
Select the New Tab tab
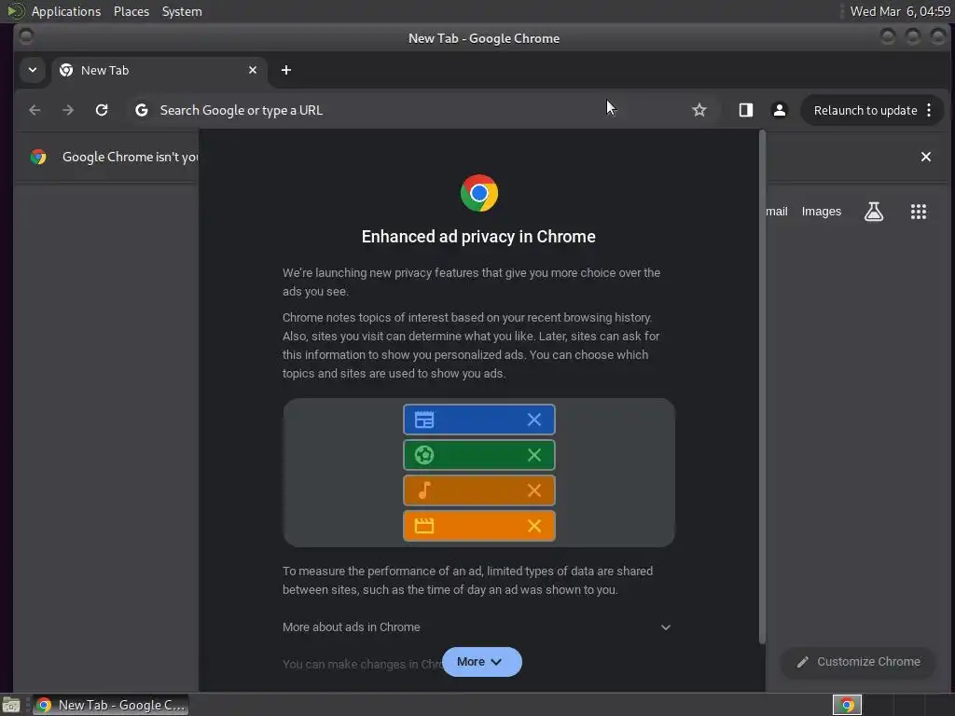pos(159,70)
